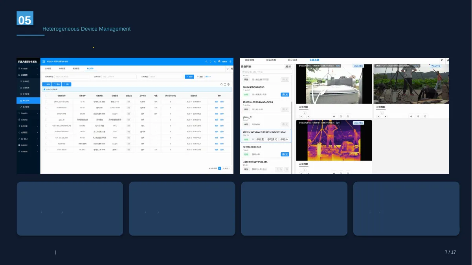The width and height of the screenshot is (472, 265).
Task: Check row with model Dock3 in device table
Action: click(x=46, y=132)
